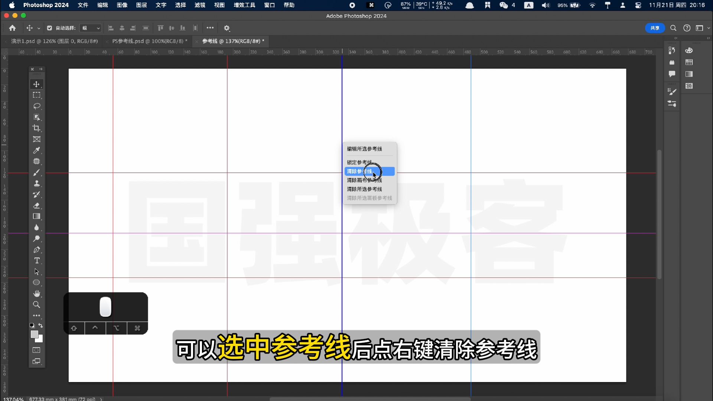Open the align and distribute ellipsis

click(x=210, y=28)
